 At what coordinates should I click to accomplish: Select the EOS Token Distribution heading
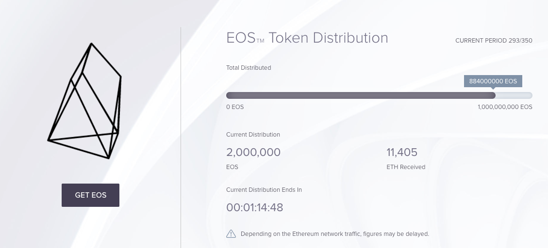pos(307,38)
